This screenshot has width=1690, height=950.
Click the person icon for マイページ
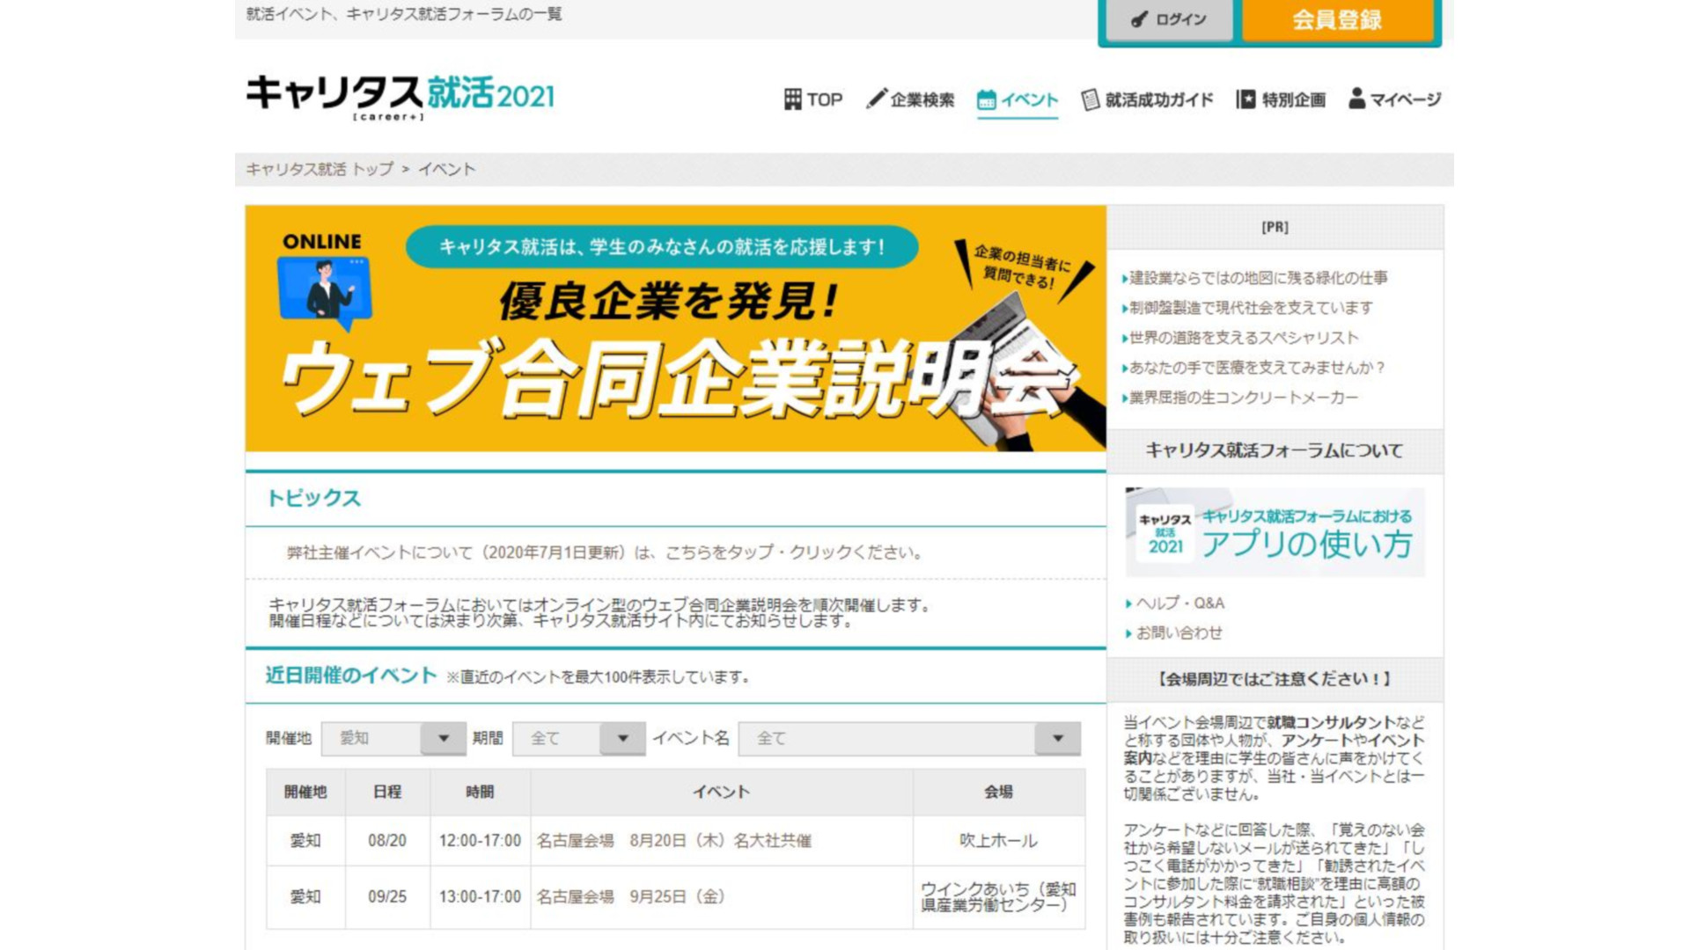(x=1356, y=99)
